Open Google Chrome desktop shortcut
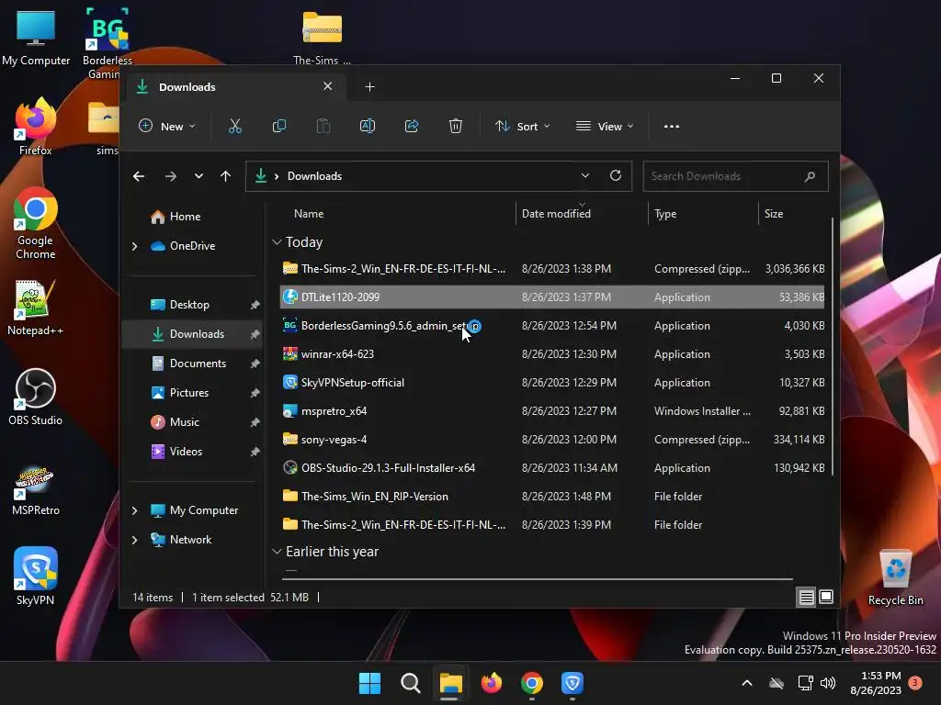The image size is (941, 705). [x=36, y=223]
